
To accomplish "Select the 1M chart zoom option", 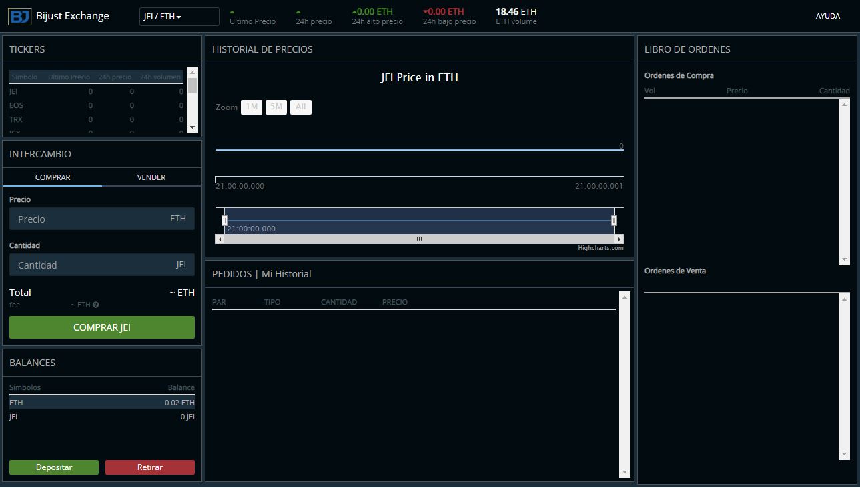I will 251,107.
